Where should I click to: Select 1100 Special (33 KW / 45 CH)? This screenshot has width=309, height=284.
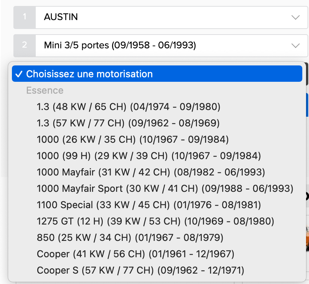point(149,205)
